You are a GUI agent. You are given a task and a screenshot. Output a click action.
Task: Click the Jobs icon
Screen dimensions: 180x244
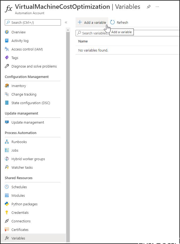coord(7,150)
